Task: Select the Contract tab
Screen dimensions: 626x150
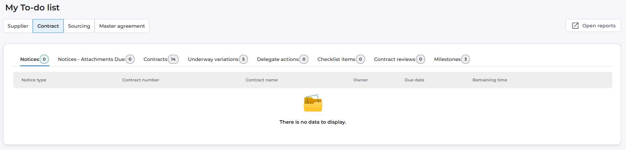Action: click(x=48, y=26)
